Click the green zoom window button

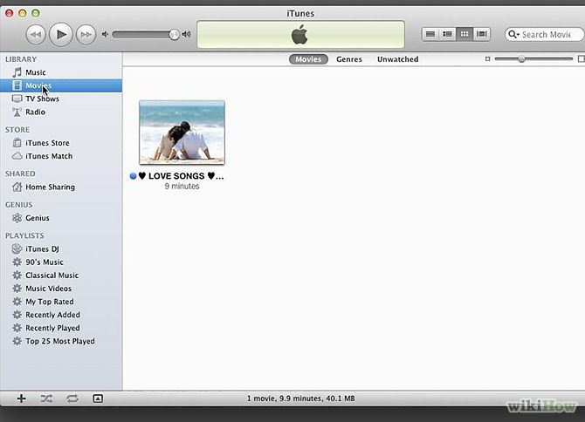click(36, 13)
